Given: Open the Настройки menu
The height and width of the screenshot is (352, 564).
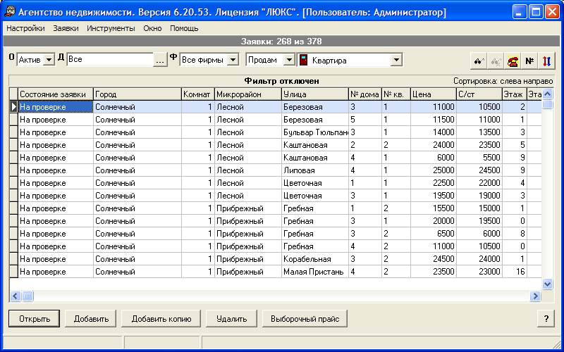Looking at the screenshot, I should click(25, 28).
